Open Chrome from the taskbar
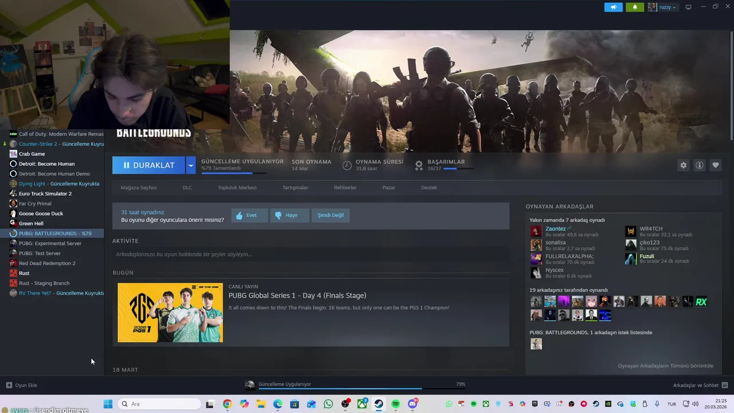734x413 pixels. point(227,404)
